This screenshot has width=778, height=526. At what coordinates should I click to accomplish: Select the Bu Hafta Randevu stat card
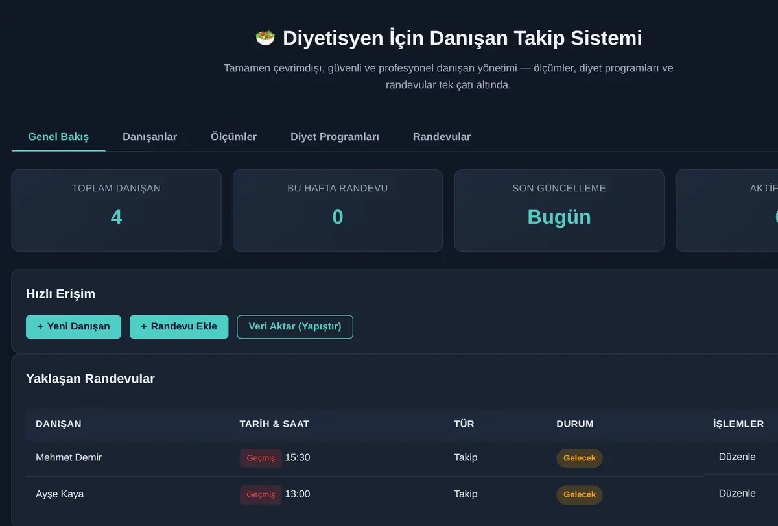pyautogui.click(x=338, y=210)
